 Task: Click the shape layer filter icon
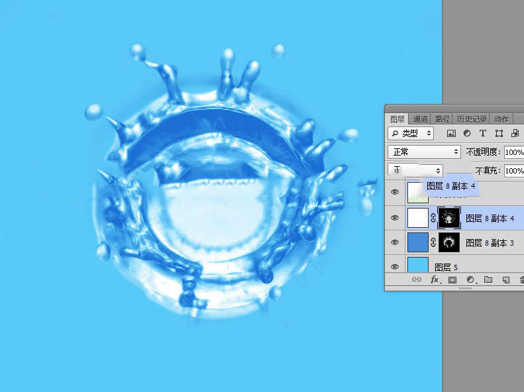tap(499, 134)
